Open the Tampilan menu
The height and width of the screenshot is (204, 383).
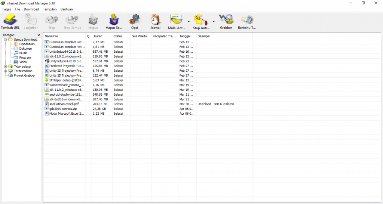coord(50,9)
